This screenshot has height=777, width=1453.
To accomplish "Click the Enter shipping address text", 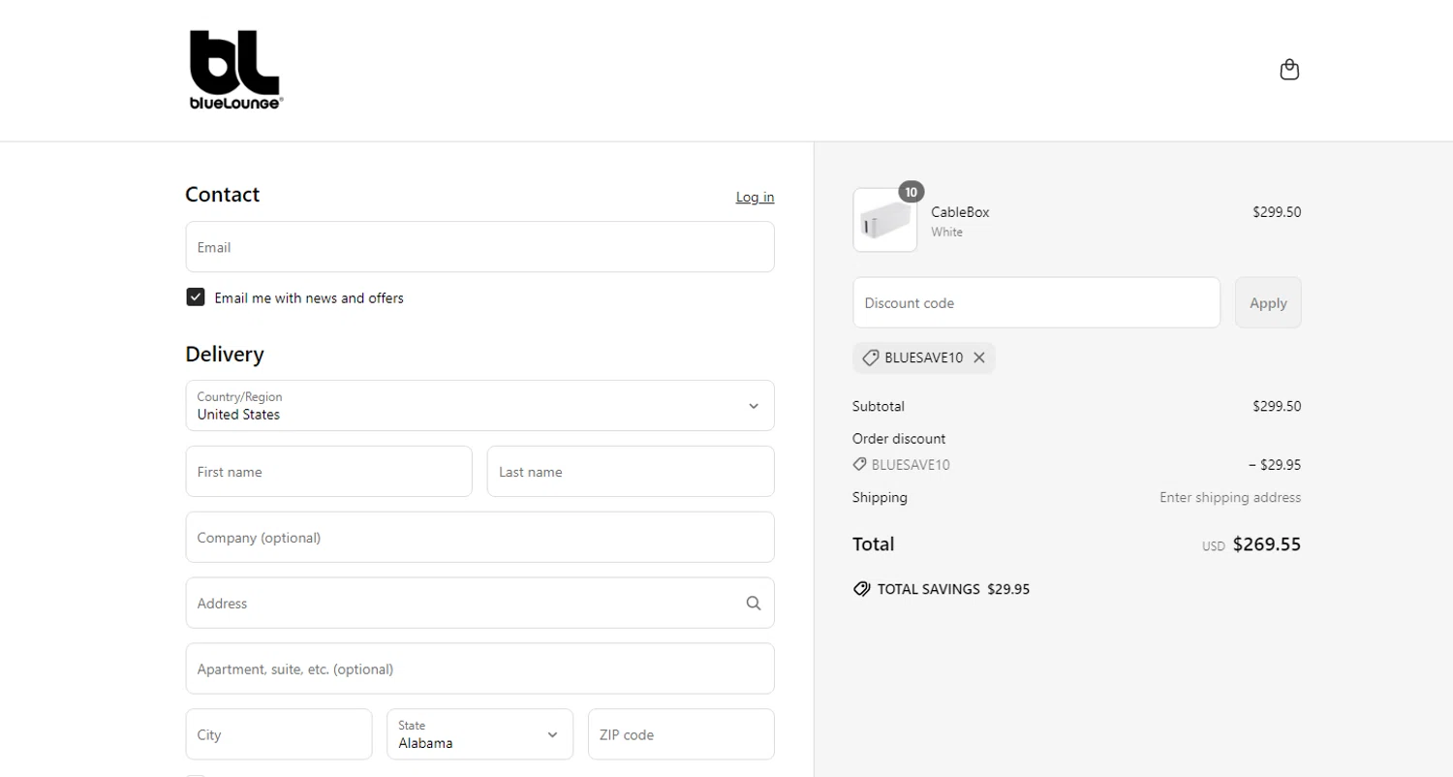I will click(1230, 497).
